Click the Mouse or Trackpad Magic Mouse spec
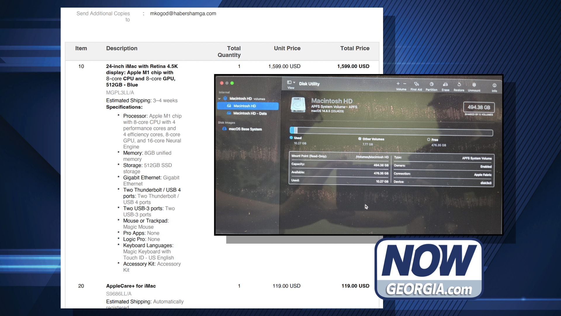561x316 pixels. pos(146,224)
